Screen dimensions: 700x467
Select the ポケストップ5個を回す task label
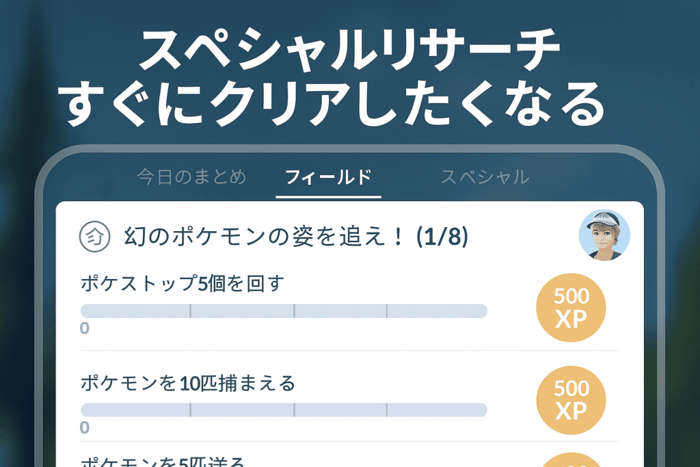pos(182,283)
